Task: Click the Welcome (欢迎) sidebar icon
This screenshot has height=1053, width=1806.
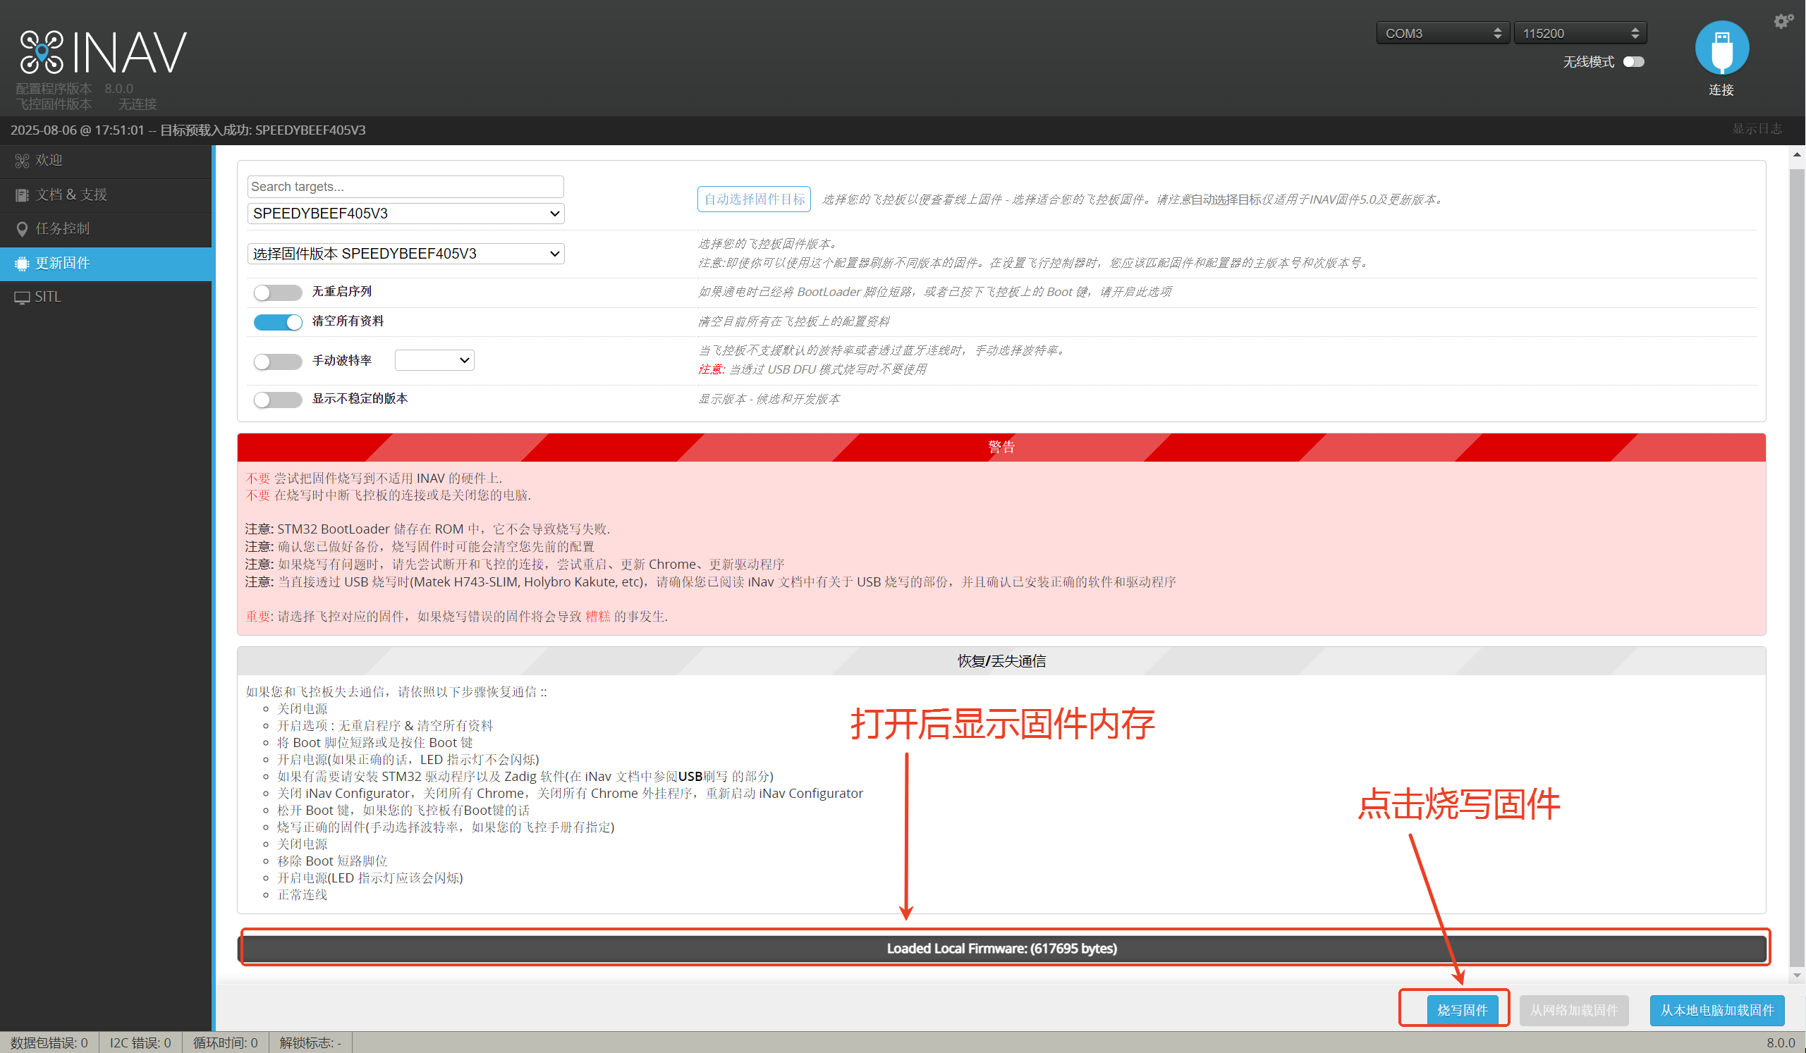Action: click(x=23, y=161)
